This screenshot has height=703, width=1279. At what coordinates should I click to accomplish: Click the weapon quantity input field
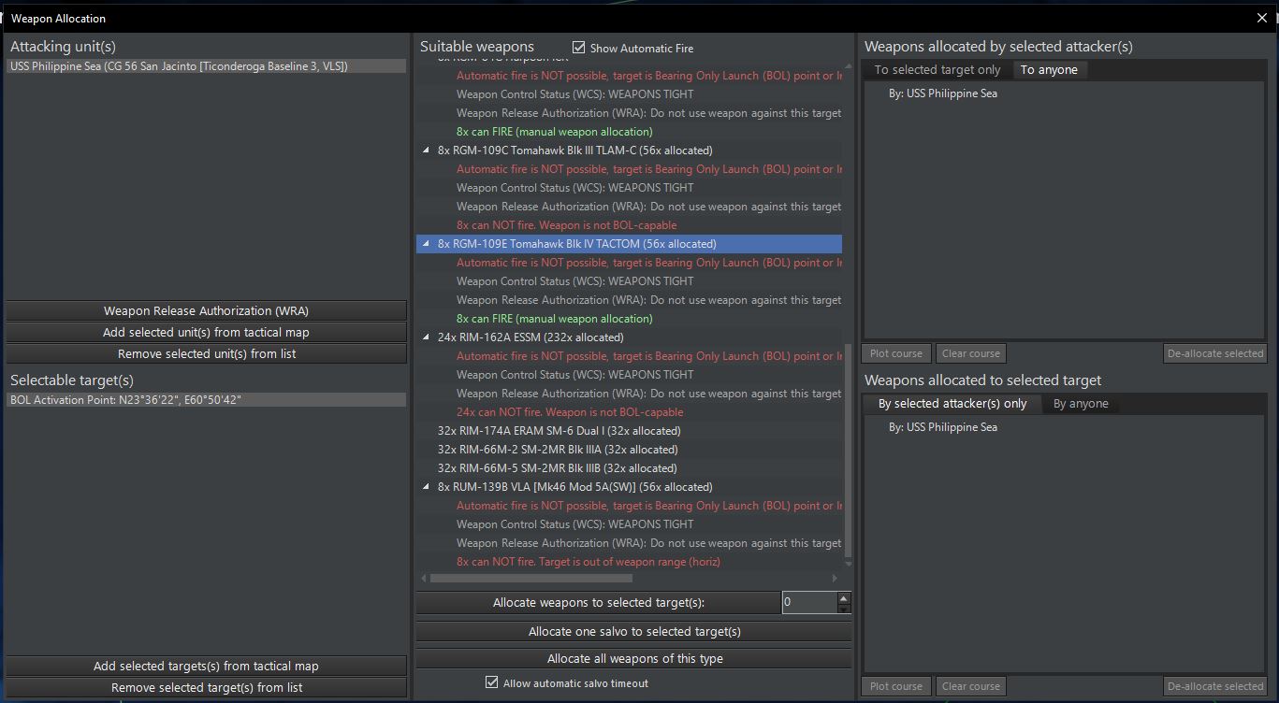pos(808,602)
